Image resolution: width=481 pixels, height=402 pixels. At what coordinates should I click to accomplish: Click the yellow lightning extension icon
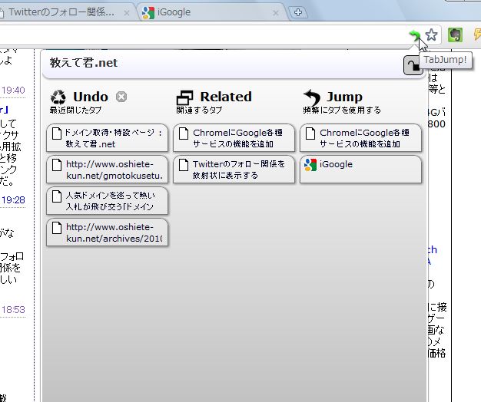[x=477, y=35]
